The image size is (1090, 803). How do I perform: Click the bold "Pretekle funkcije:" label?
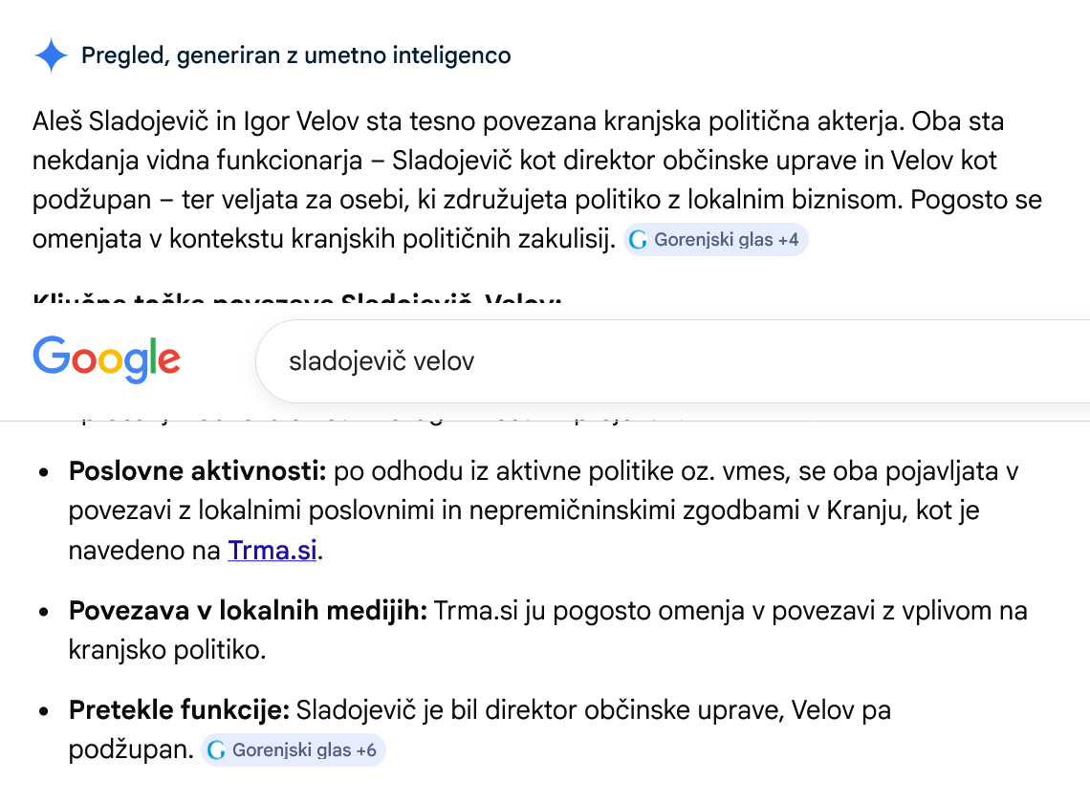(x=179, y=710)
